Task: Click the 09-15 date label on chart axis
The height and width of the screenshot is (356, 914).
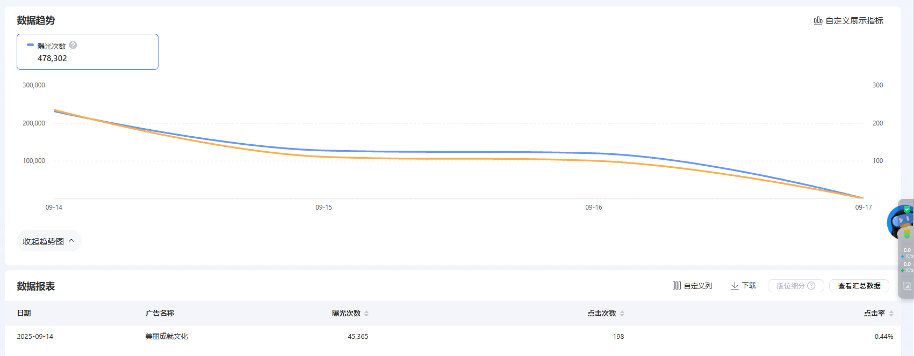Action: coord(323,207)
